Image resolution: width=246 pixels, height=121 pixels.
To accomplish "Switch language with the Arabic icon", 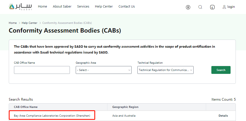I will click(x=212, y=7).
